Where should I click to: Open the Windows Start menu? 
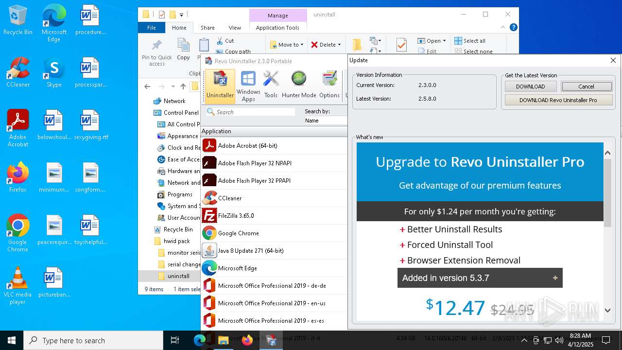tap(12, 340)
